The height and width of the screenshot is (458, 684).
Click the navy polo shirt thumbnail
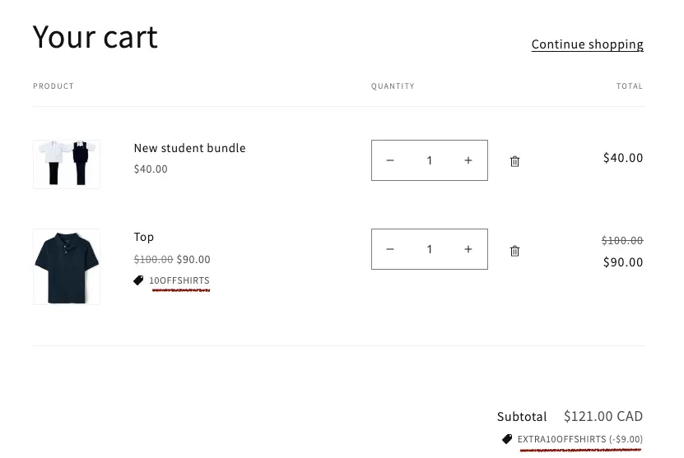tap(67, 266)
